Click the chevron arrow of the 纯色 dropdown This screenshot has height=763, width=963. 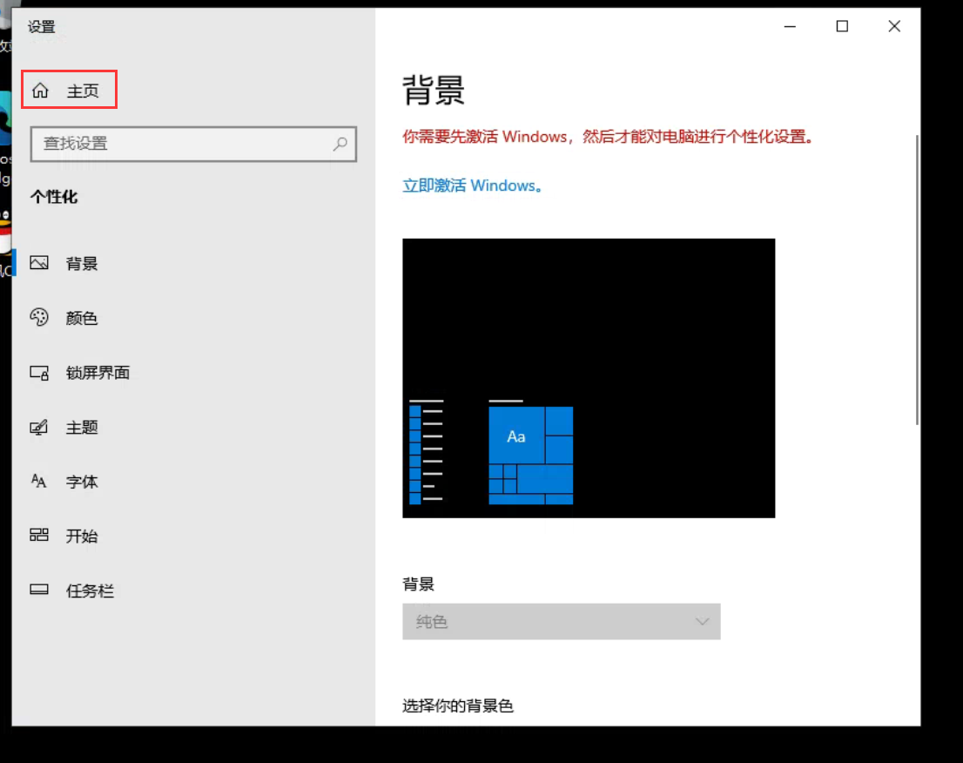[702, 622]
